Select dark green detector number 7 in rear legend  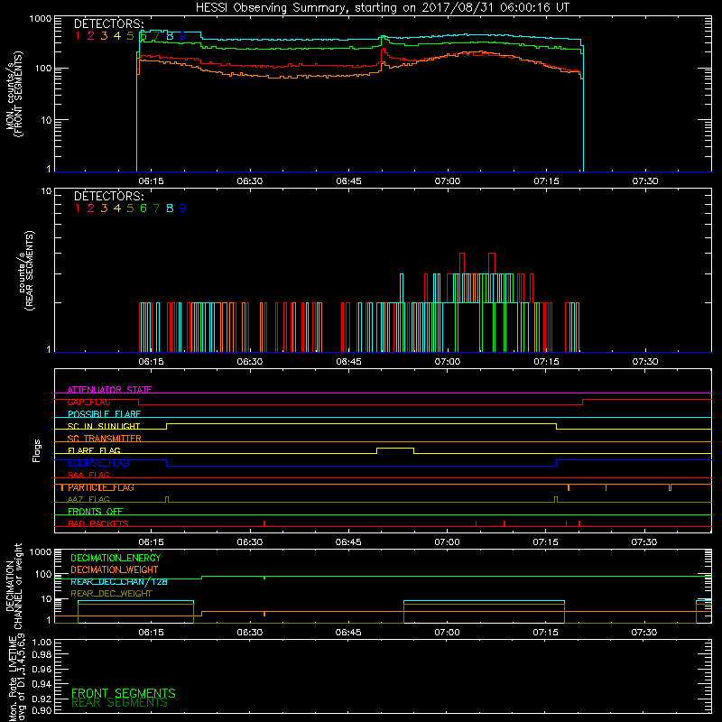[156, 208]
